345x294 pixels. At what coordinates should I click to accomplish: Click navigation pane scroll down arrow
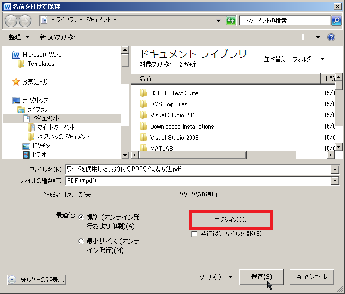pyautogui.click(x=125, y=155)
